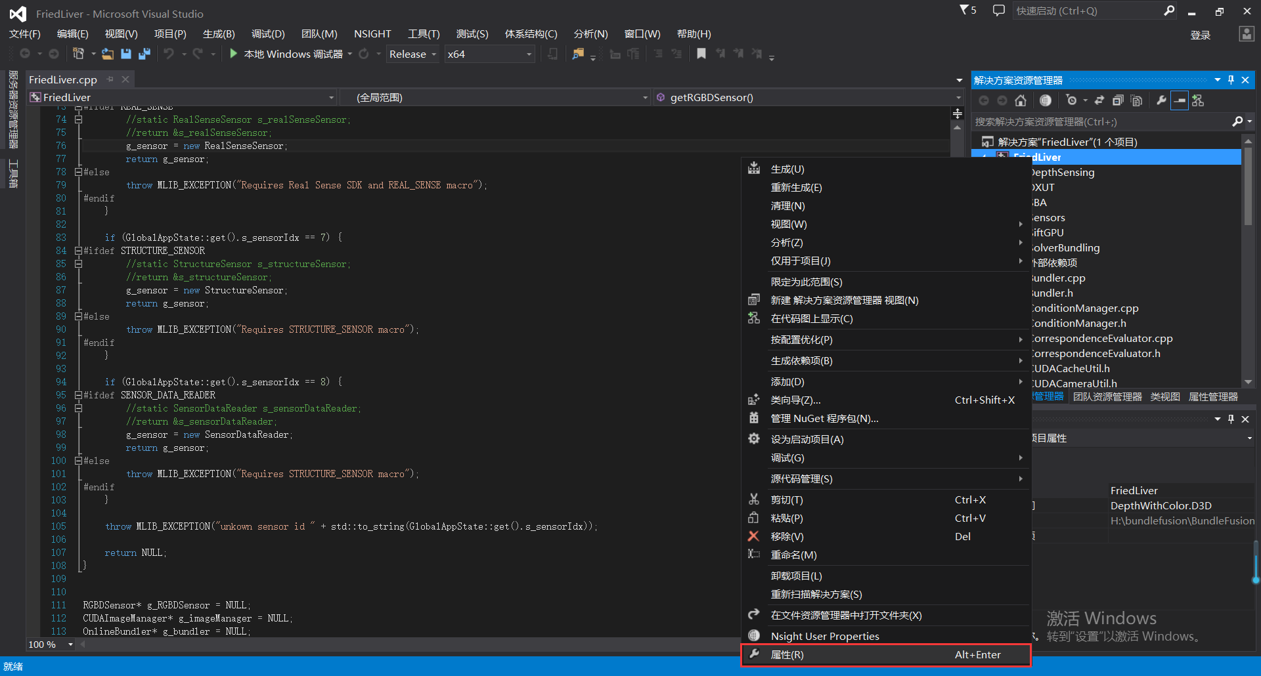
Task: Select 设为启动项目(A) in the context menu
Action: (886, 440)
